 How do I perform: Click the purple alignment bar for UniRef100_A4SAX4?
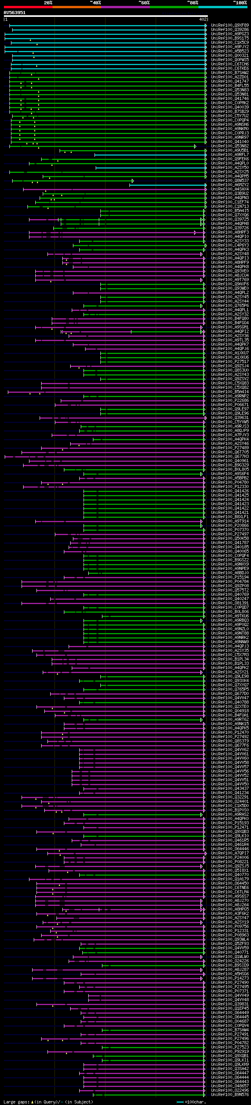(114, 190)
